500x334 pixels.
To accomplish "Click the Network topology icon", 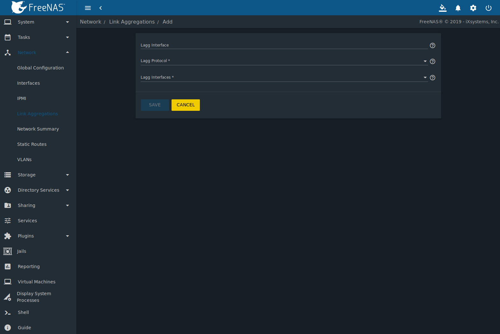I will (x=8, y=53).
